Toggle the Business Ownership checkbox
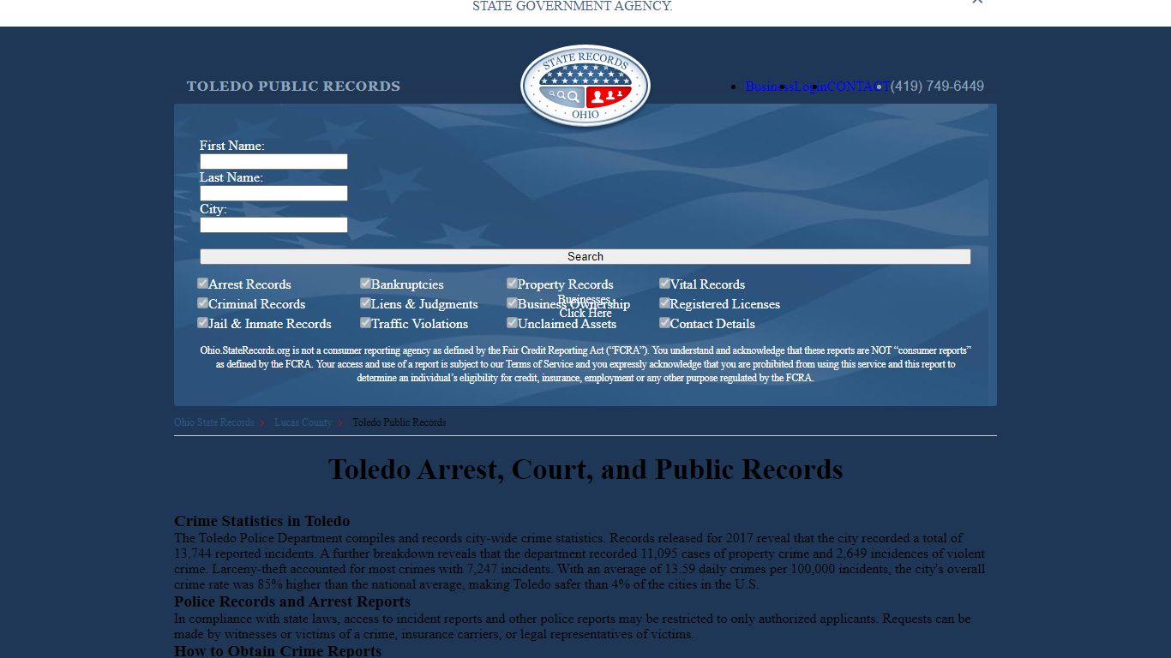Viewport: 1171px width, 658px height. (512, 302)
